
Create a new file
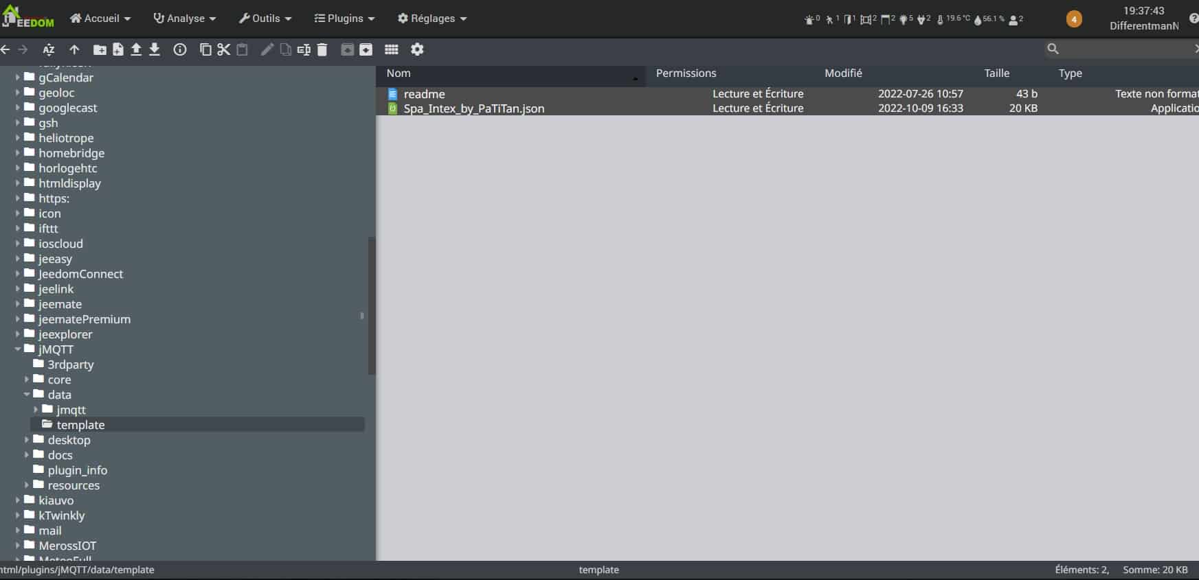[x=118, y=49]
